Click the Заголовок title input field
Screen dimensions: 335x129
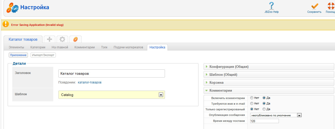point(111,73)
